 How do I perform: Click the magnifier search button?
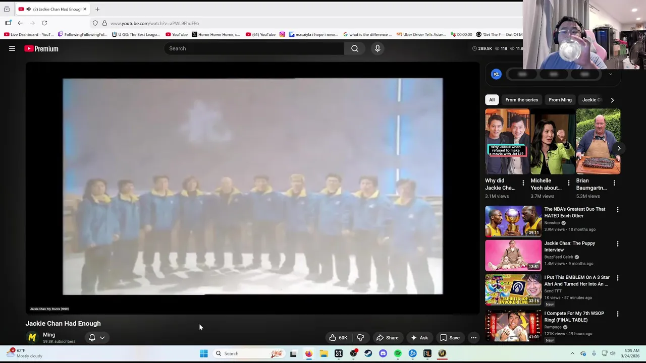[355, 48]
